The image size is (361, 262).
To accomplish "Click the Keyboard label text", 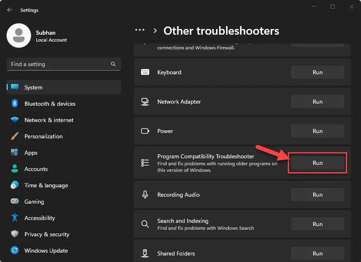I will pos(169,72).
